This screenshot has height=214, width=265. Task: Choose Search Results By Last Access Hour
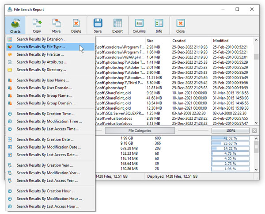coord(50,206)
